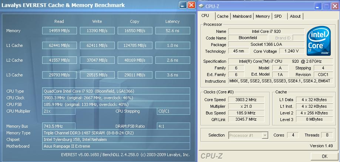The width and height of the screenshot is (340, 162).
Task: Click the Level 2 4 x 256 KBytes field
Action: pyautogui.click(x=314, y=113)
